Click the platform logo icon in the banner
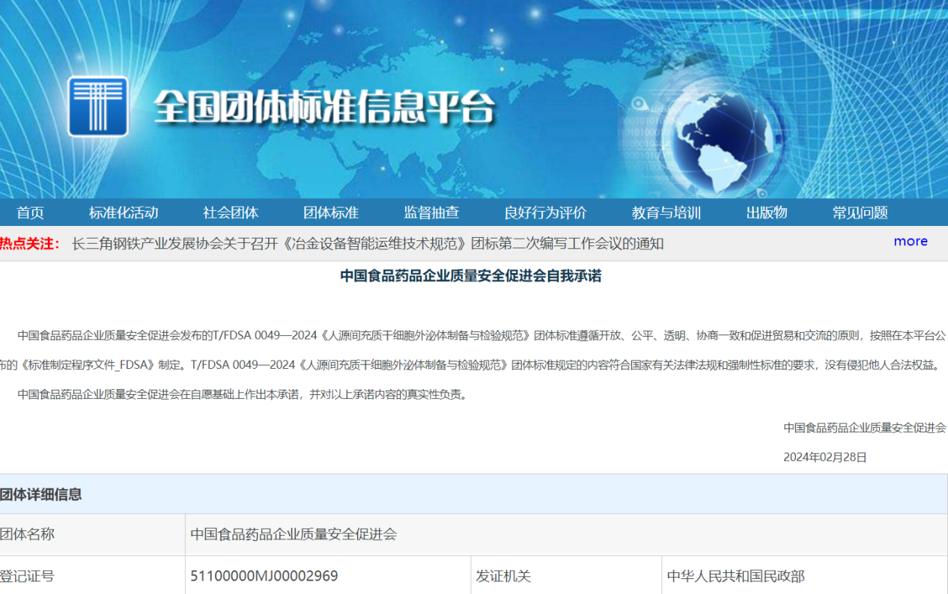Screen dimensions: 948x594 98,106
